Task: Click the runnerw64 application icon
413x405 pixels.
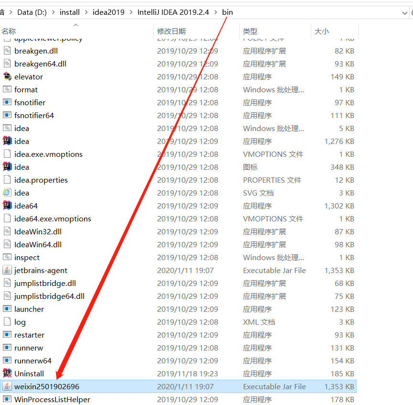Action: pos(7,361)
